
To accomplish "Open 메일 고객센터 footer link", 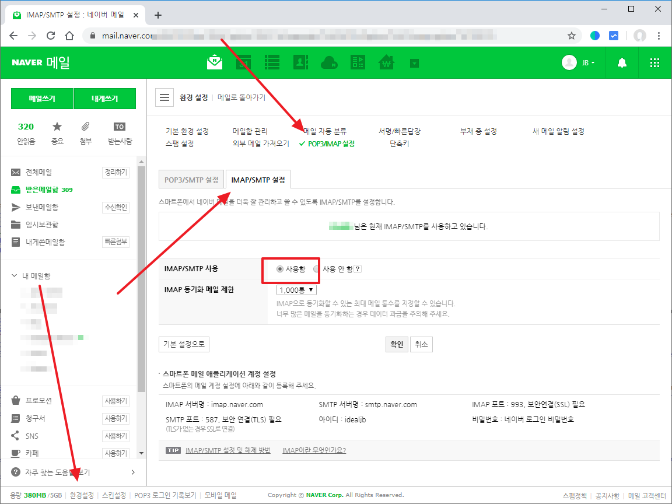I will (x=647, y=496).
